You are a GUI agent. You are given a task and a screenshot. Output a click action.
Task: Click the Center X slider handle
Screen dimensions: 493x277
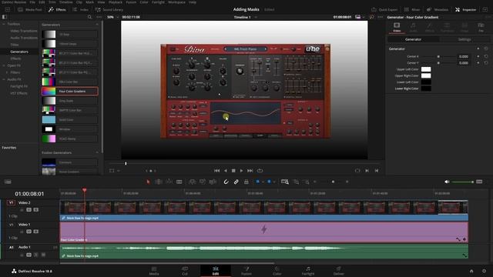click(438, 56)
